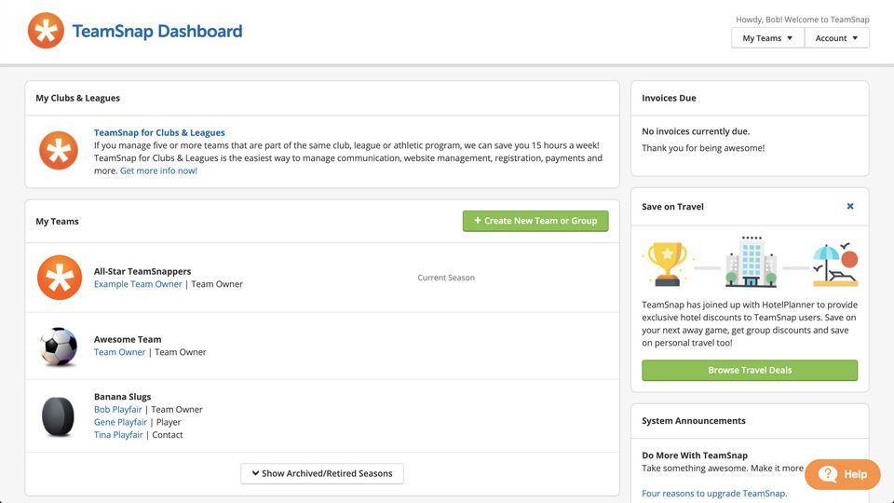Open the All-Star TeamSnappers team logo

click(x=60, y=278)
